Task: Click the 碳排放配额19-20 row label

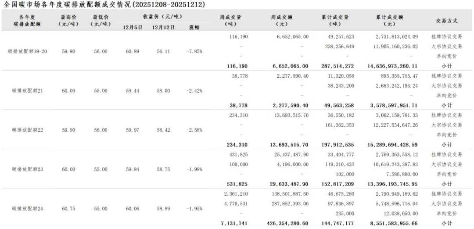Action: (28, 51)
